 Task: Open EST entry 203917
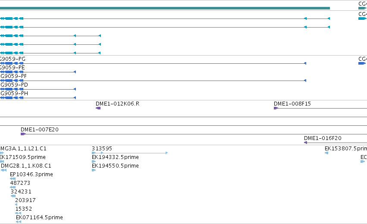[x=25, y=200]
